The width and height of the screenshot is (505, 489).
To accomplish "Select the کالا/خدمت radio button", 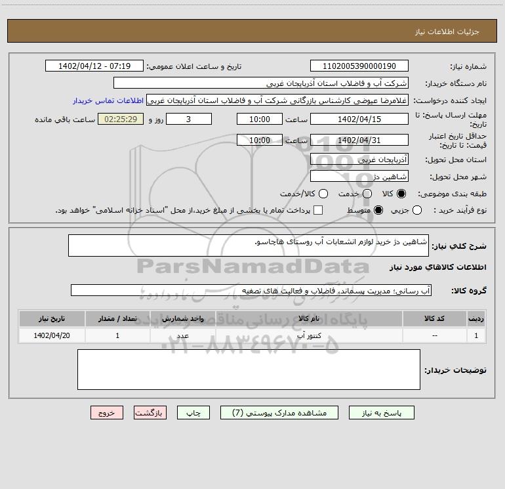I will pyautogui.click(x=323, y=194).
